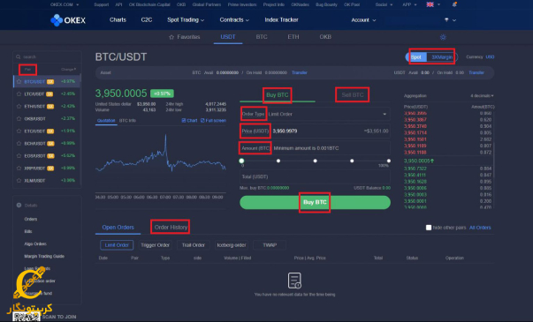Toggle the light theme sun icon
The height and width of the screenshot is (322, 533).
443,37
